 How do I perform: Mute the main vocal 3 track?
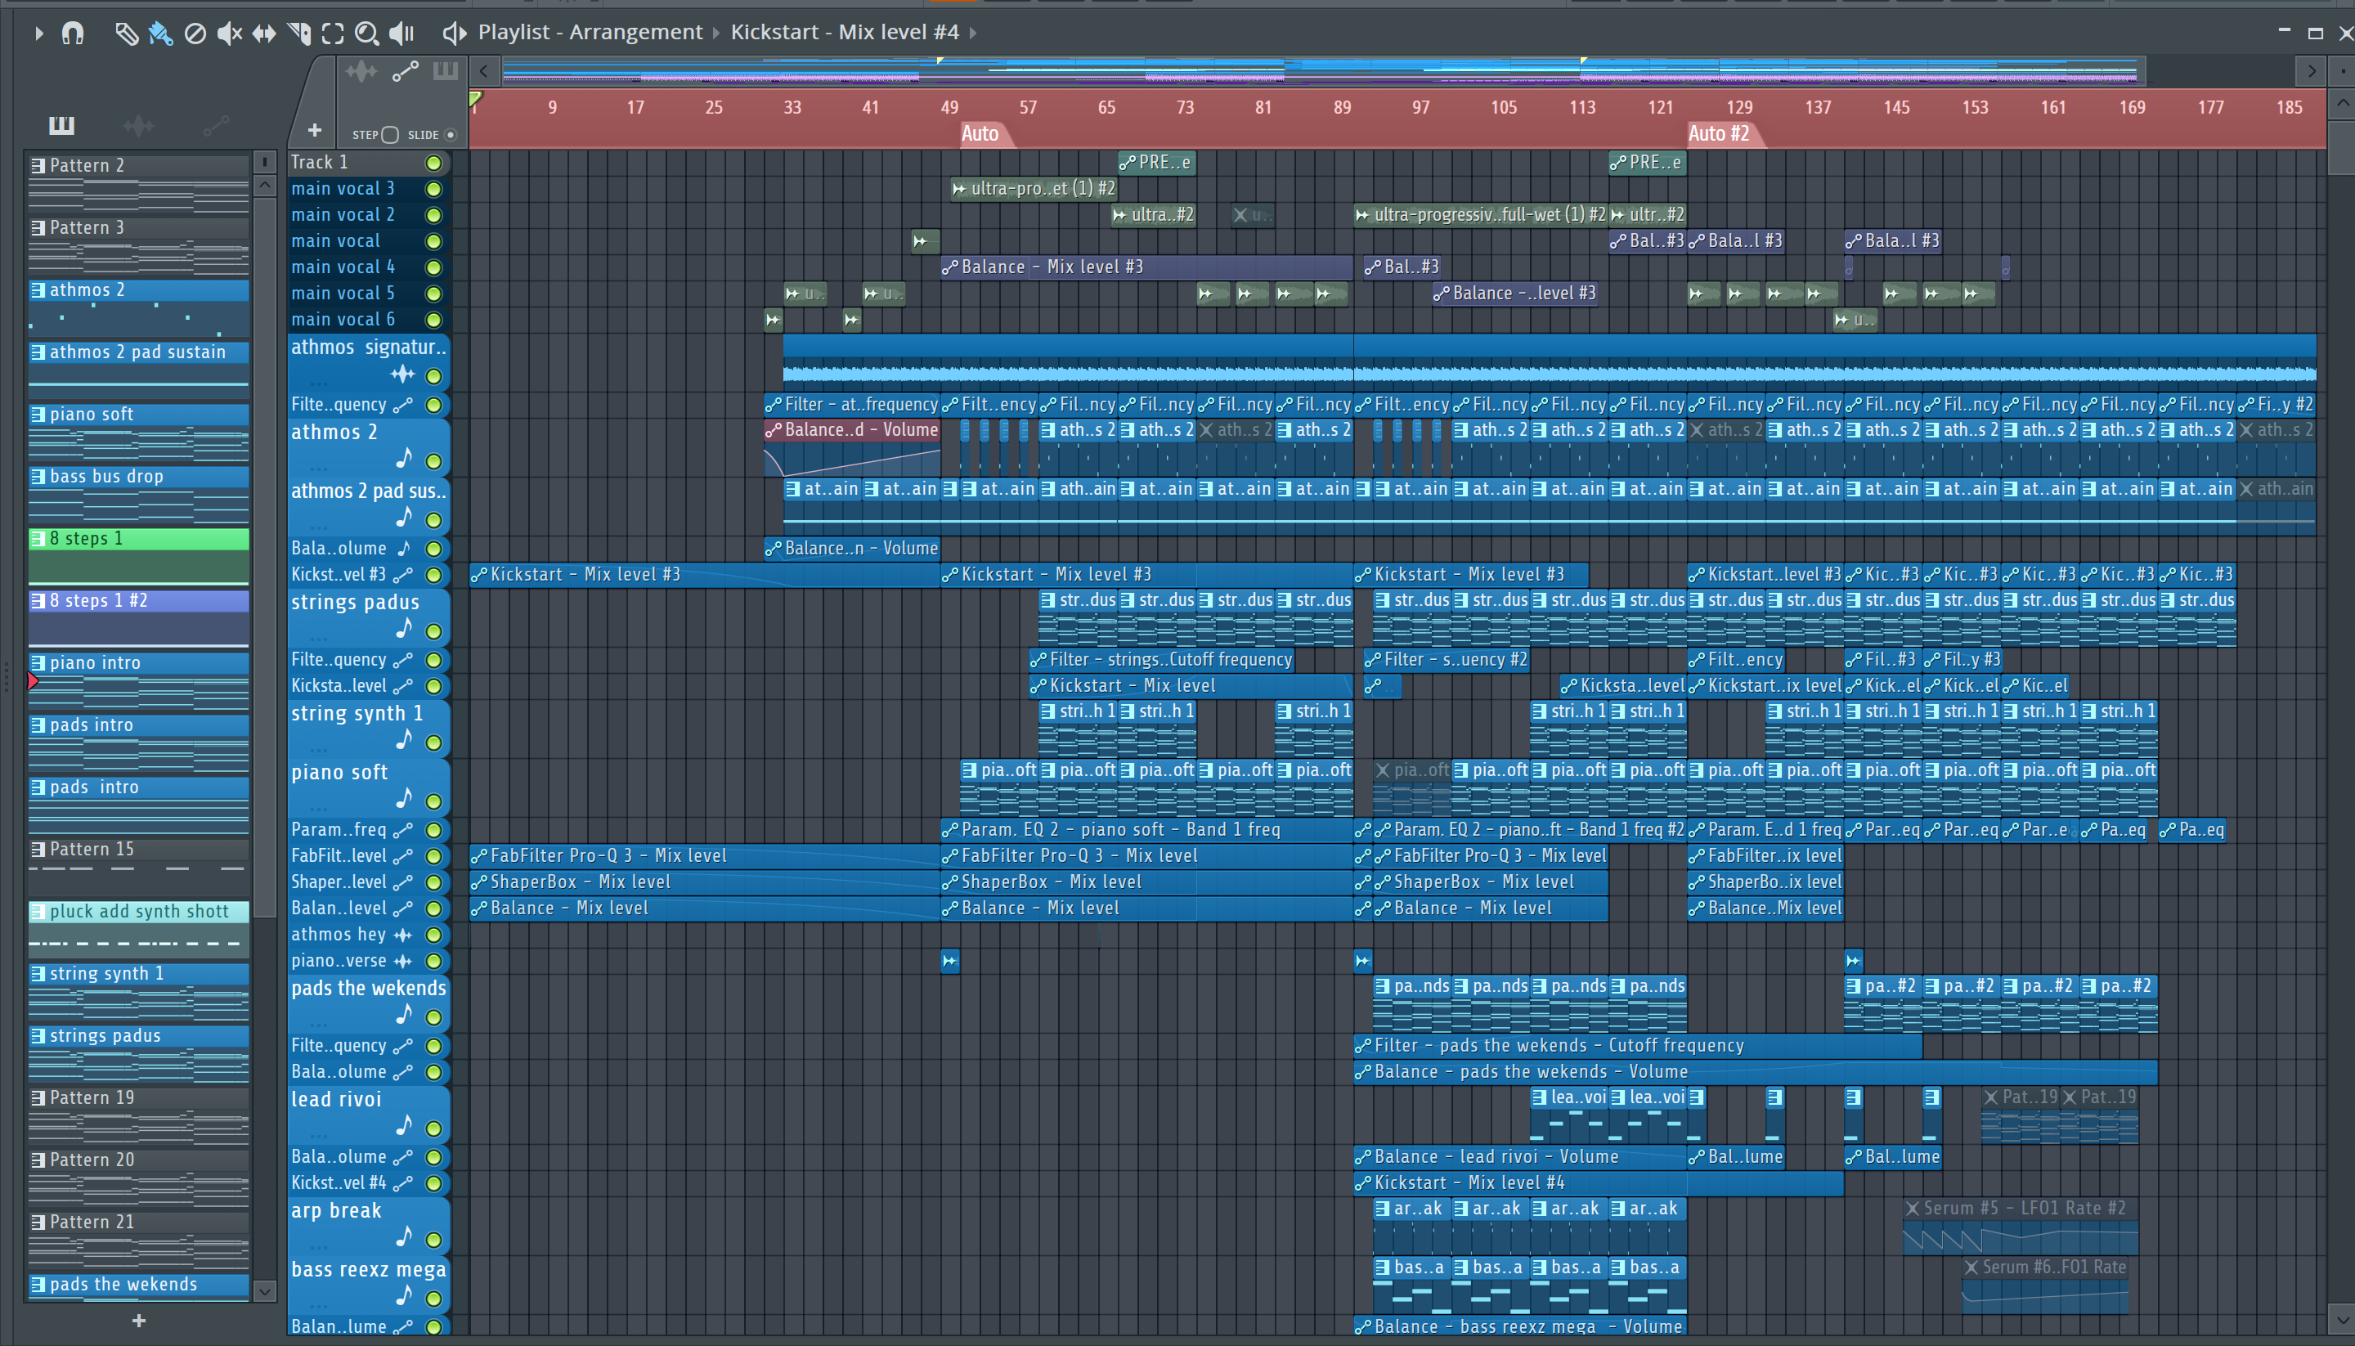pos(433,190)
